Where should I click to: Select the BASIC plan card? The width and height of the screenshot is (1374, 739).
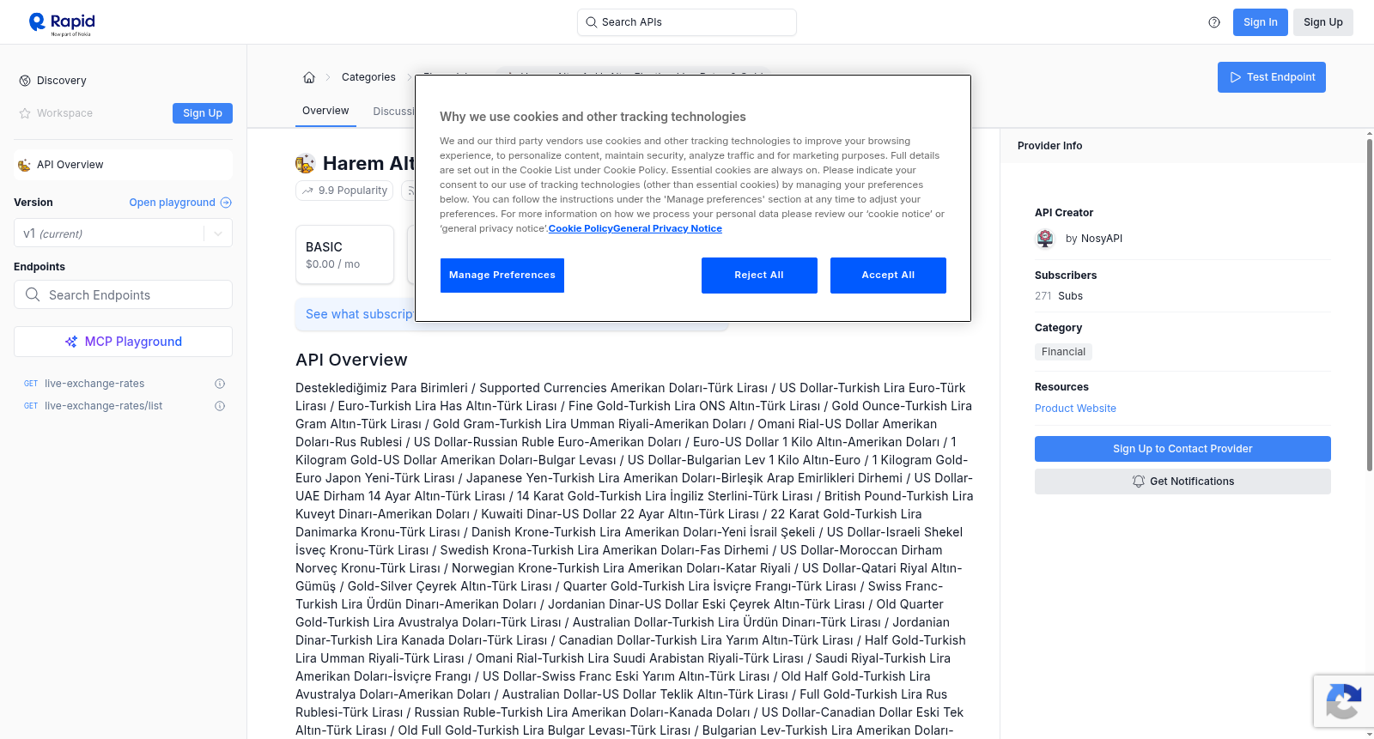(344, 255)
